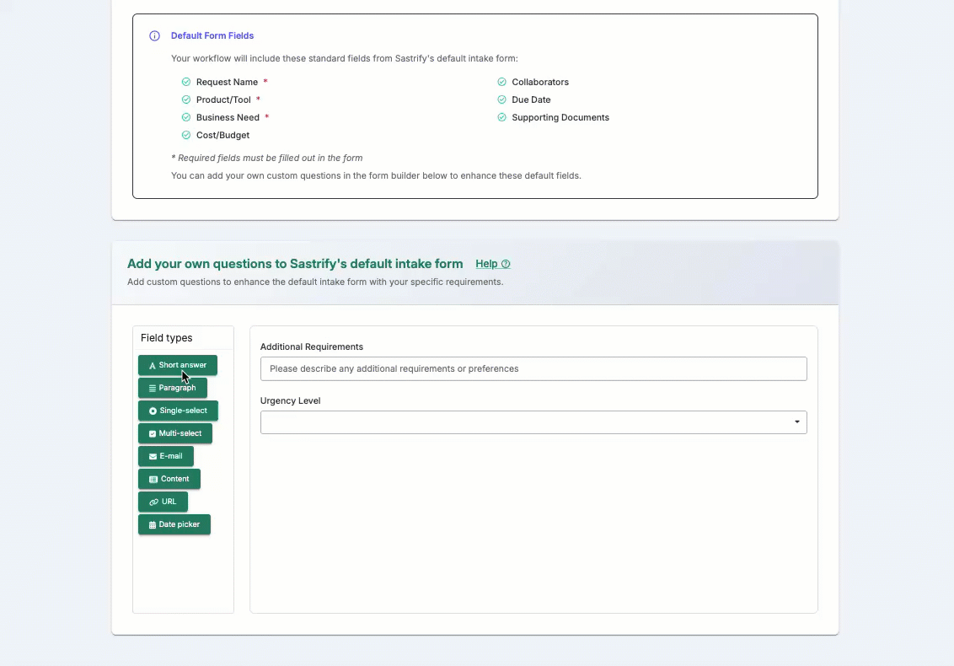
Task: Click the green check icon next to Request Name
Action: click(186, 82)
